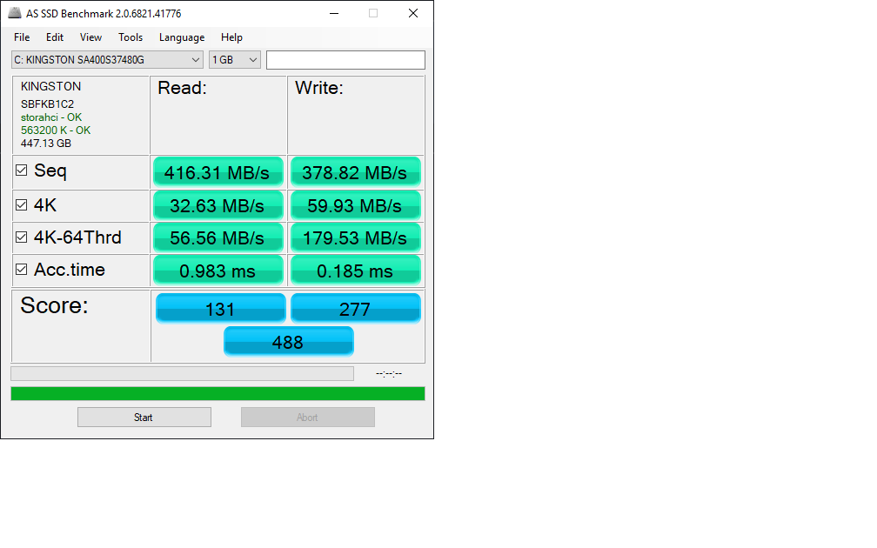Screen dimensions: 877x548
Task: Select the total score 488 field
Action: [x=288, y=342]
